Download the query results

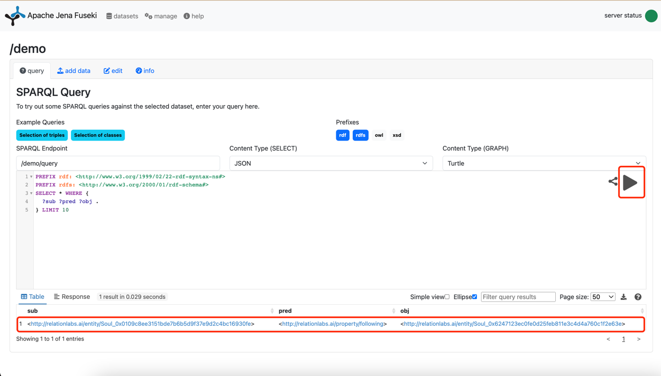624,297
